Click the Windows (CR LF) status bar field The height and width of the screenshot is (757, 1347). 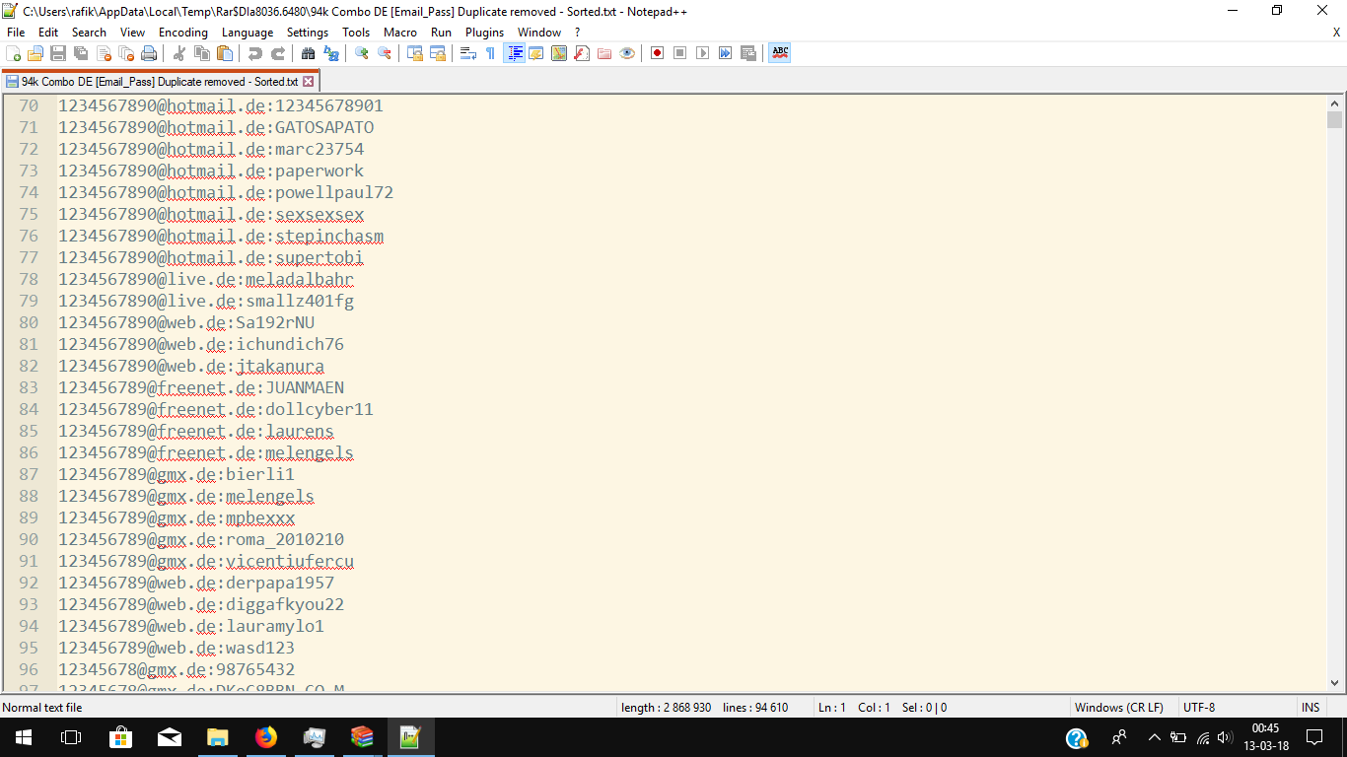click(1118, 708)
